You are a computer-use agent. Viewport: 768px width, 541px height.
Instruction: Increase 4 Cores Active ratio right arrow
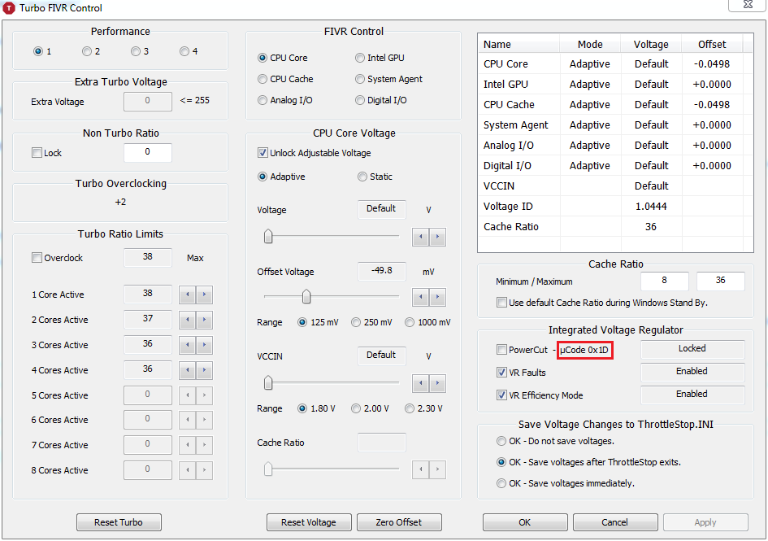point(204,370)
